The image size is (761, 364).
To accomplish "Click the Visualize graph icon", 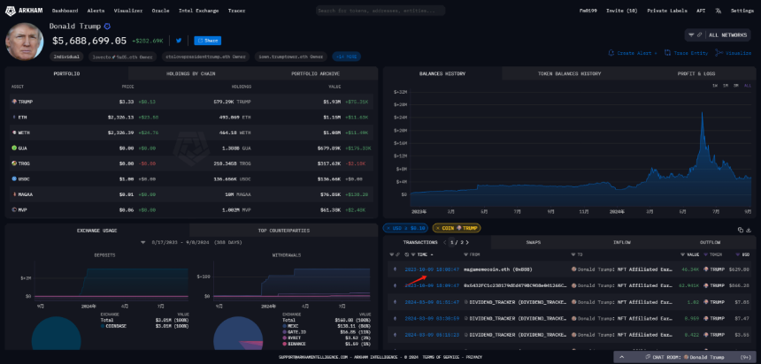I will coord(719,53).
